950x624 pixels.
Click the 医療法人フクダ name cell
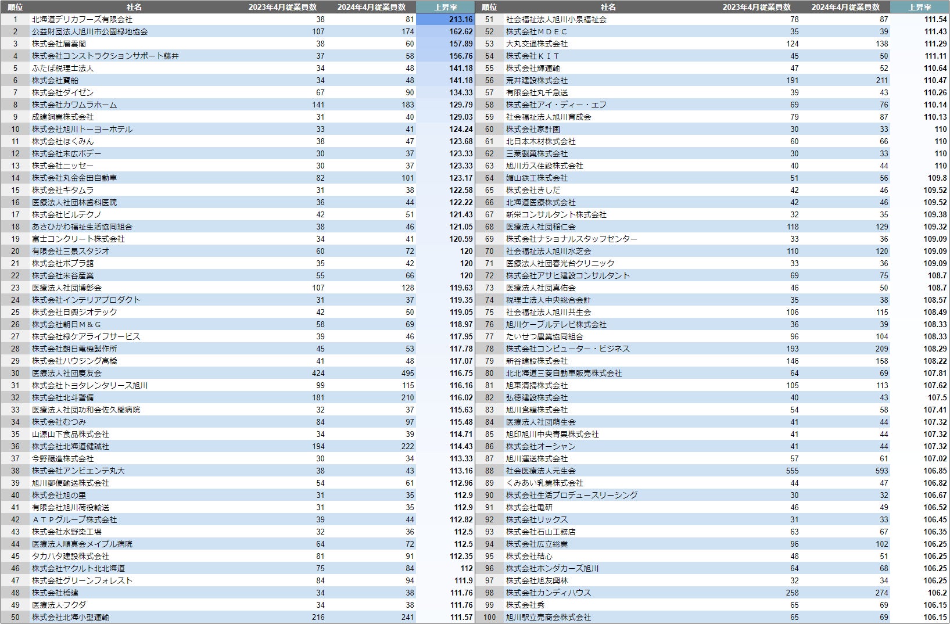(x=59, y=605)
